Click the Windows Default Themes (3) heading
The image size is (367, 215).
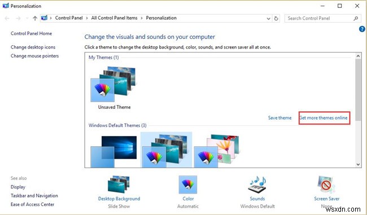point(117,125)
